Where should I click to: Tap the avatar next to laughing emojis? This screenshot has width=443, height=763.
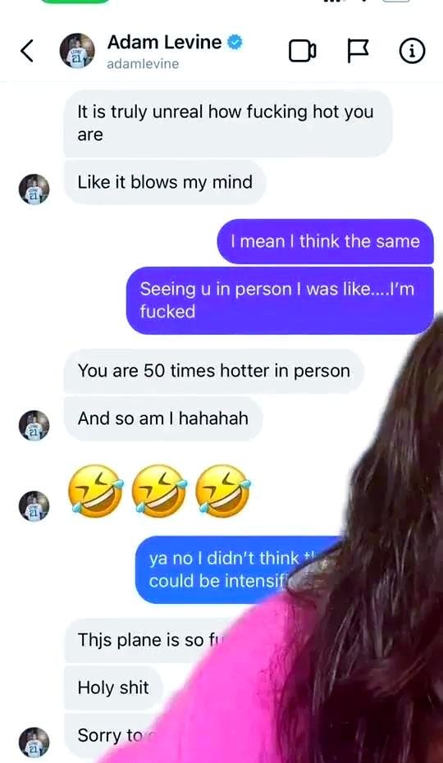(x=34, y=506)
